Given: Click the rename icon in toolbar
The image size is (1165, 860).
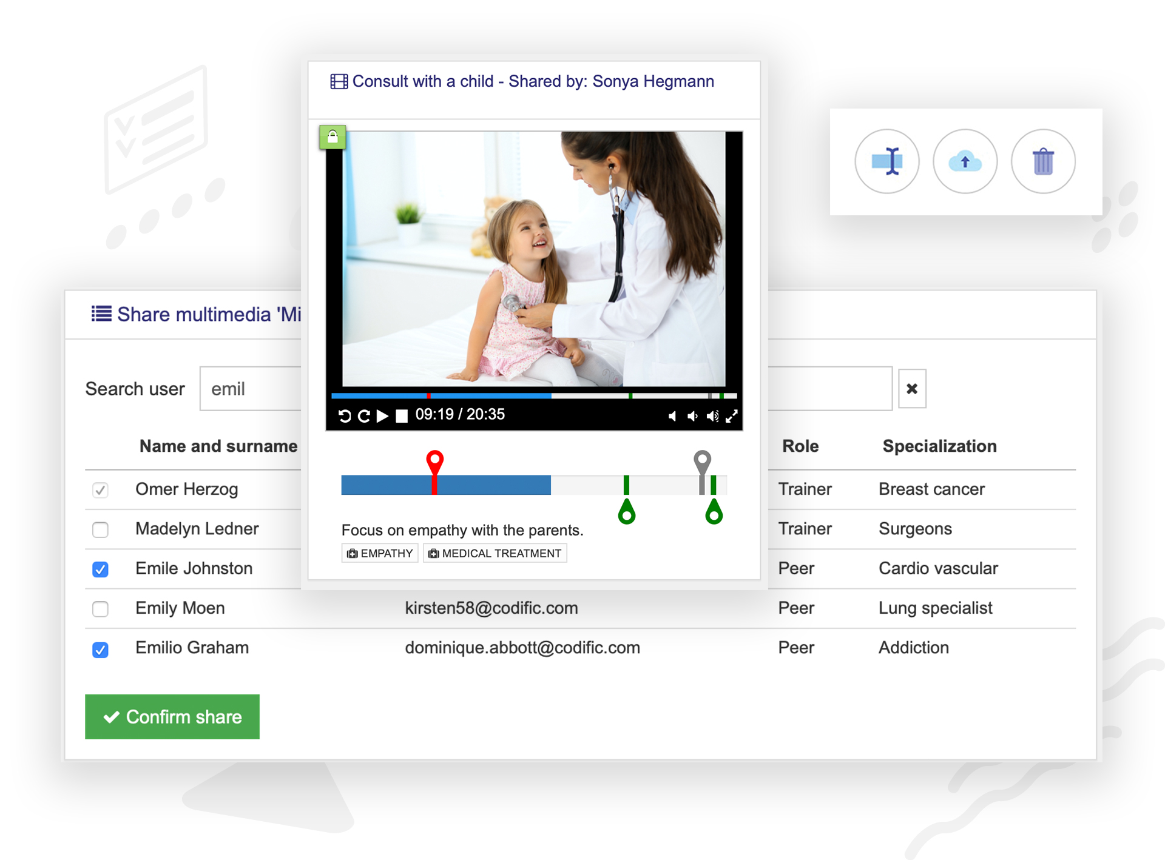Looking at the screenshot, I should tap(886, 161).
